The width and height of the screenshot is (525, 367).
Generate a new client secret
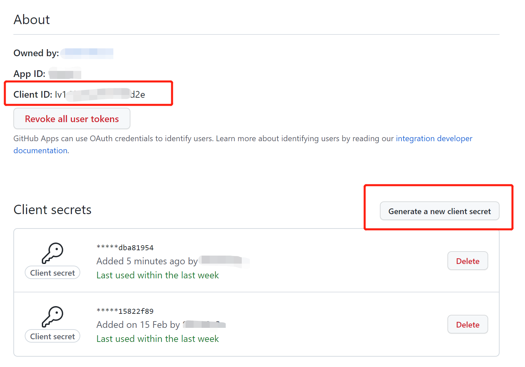point(439,211)
